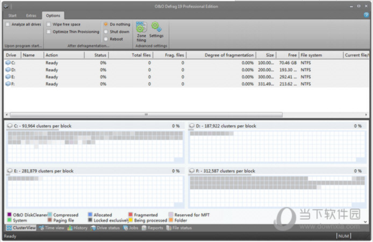Click the O&O DiskCleaner purple legend swatch

pos(9,215)
